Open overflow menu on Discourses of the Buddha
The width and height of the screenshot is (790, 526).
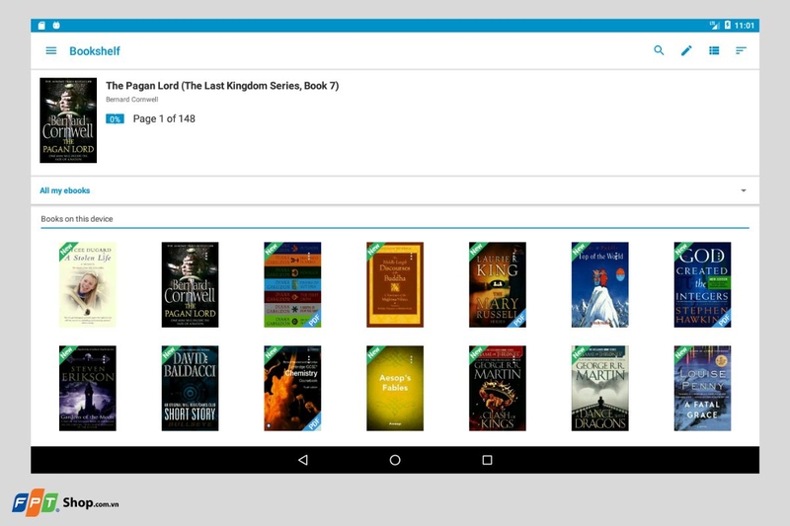pyautogui.click(x=412, y=257)
